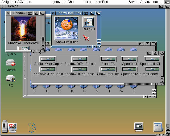This screenshot has width=170, height=136.
Task: Click up scroll arrow of S window
Action: pos(162,79)
